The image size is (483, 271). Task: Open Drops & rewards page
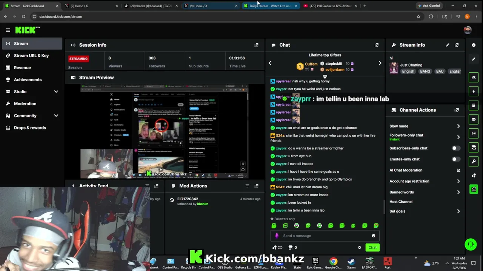[32, 128]
